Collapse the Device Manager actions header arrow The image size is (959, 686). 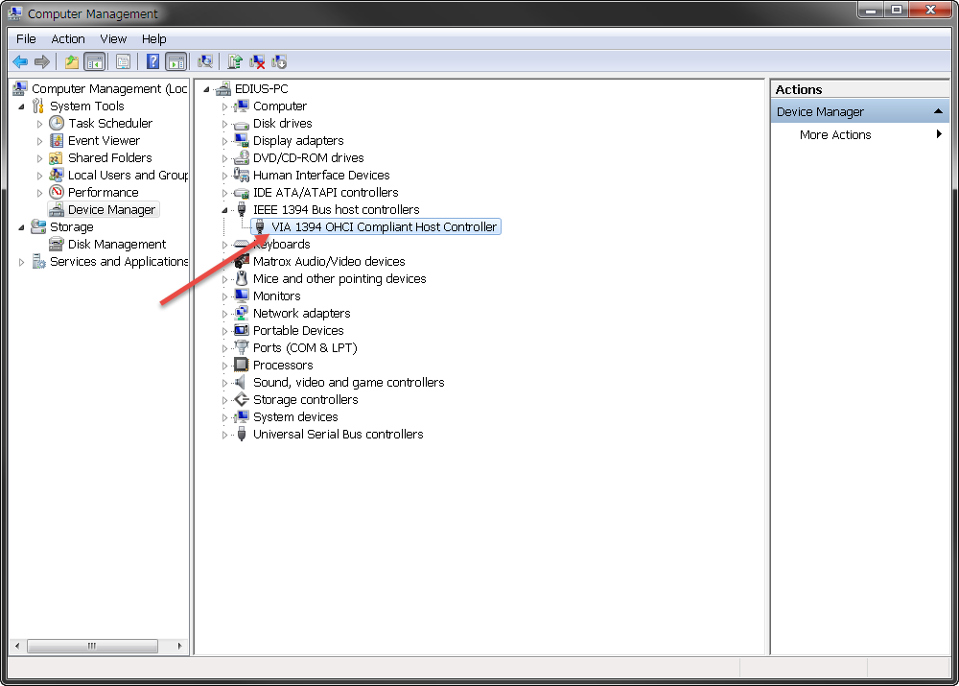point(938,112)
